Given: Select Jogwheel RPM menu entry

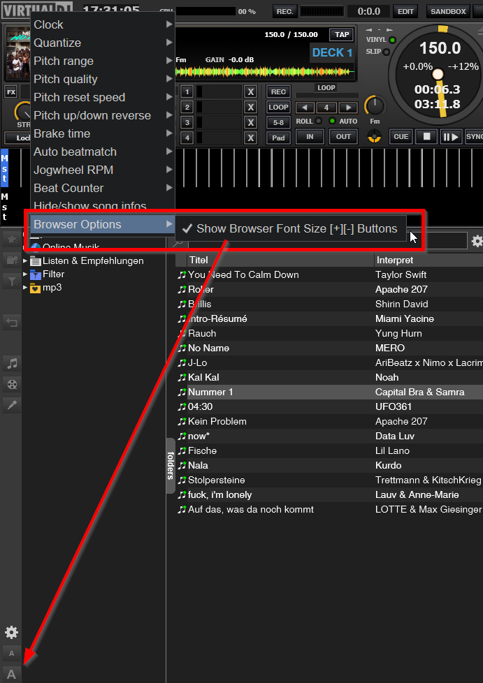Looking at the screenshot, I should 103,170.
